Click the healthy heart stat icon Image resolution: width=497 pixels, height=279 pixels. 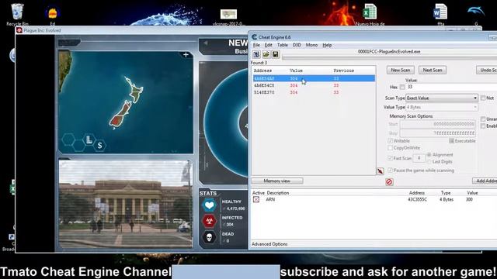[x=209, y=205]
